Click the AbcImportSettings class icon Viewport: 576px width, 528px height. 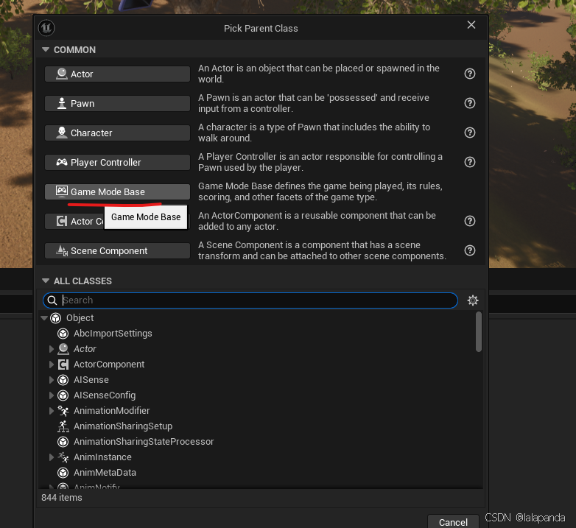pos(63,334)
